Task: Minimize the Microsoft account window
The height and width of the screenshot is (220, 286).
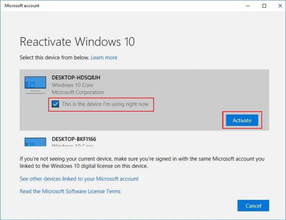Action: [248, 6]
